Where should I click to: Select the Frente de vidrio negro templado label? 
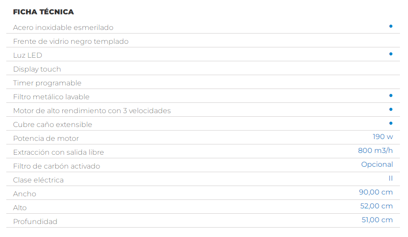click(x=71, y=42)
